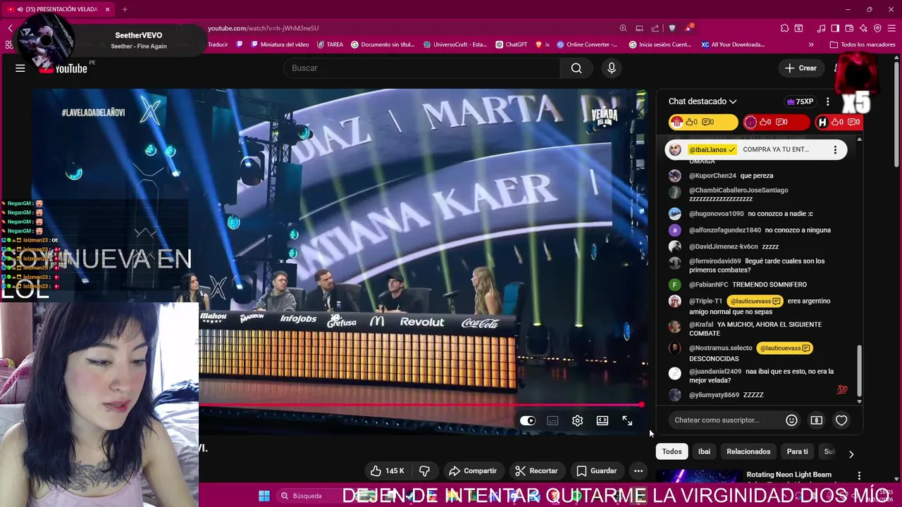The image size is (902, 507).
Task: Select the Ibai filter chip
Action: pos(704,451)
